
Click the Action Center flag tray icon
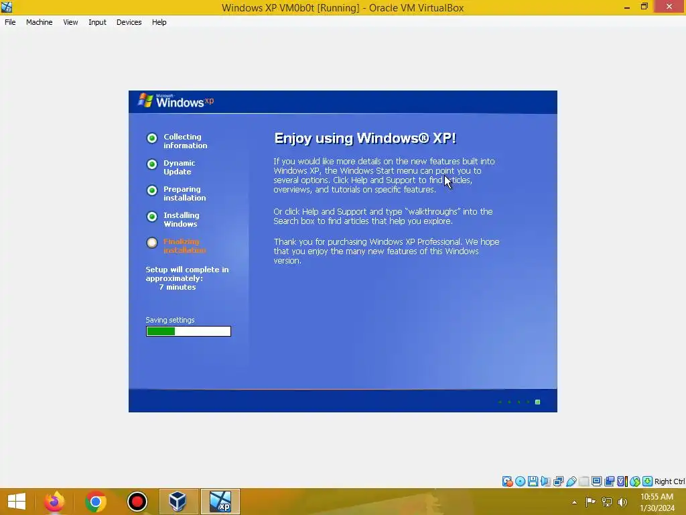click(x=590, y=502)
